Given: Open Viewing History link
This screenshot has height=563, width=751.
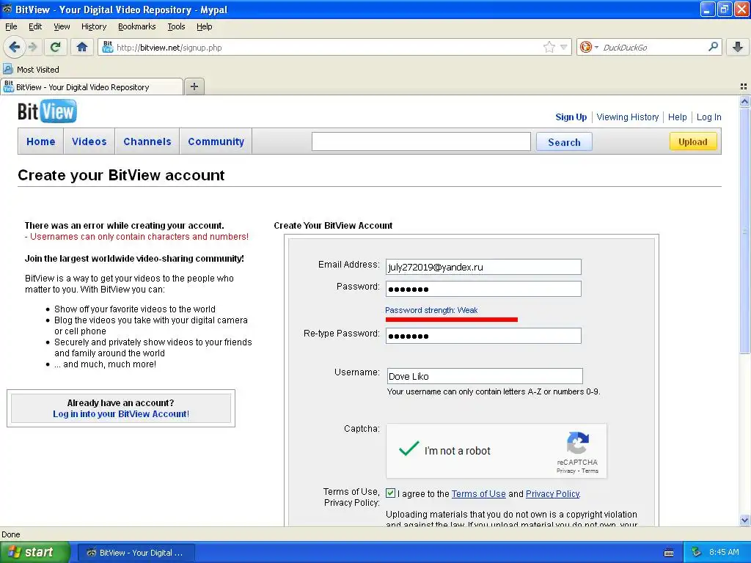Looking at the screenshot, I should 628,117.
